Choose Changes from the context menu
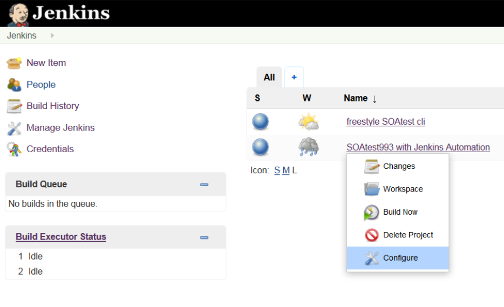Viewport: 504px width, 307px height. 398,166
